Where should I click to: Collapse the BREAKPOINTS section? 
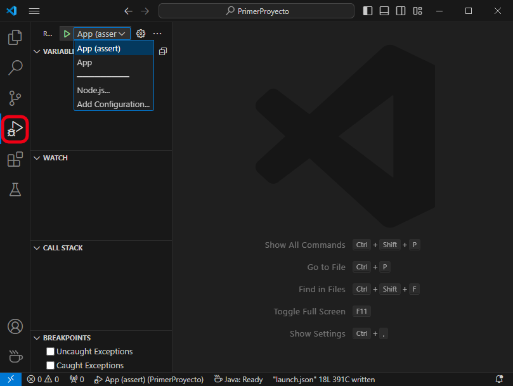tap(37, 338)
